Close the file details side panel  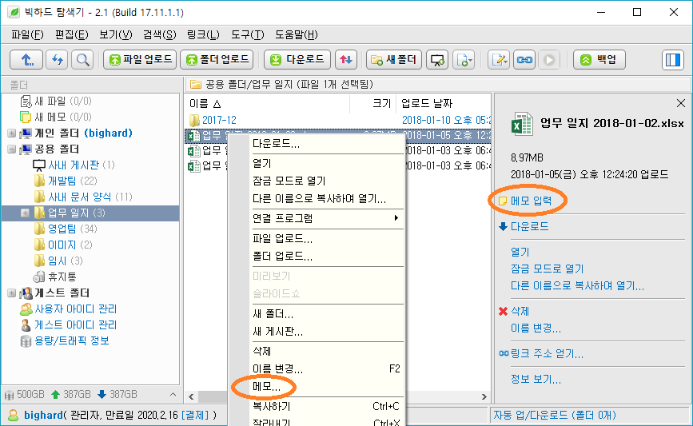(680, 103)
